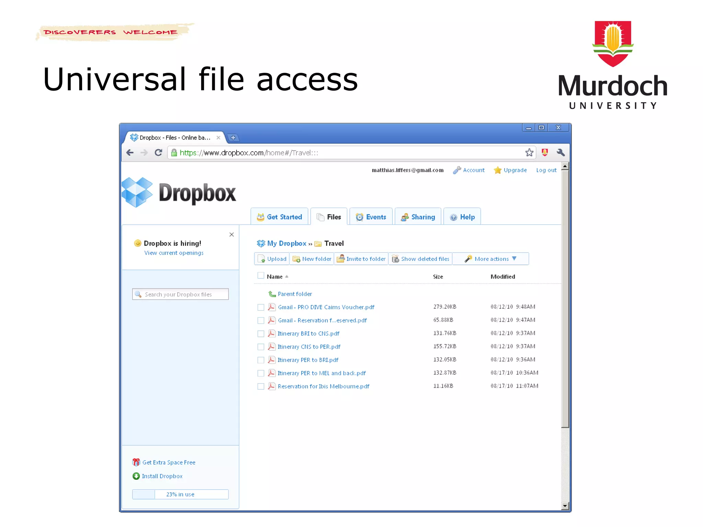703x527 pixels.
Task: Open the browser wrench settings menu
Action: (x=561, y=153)
